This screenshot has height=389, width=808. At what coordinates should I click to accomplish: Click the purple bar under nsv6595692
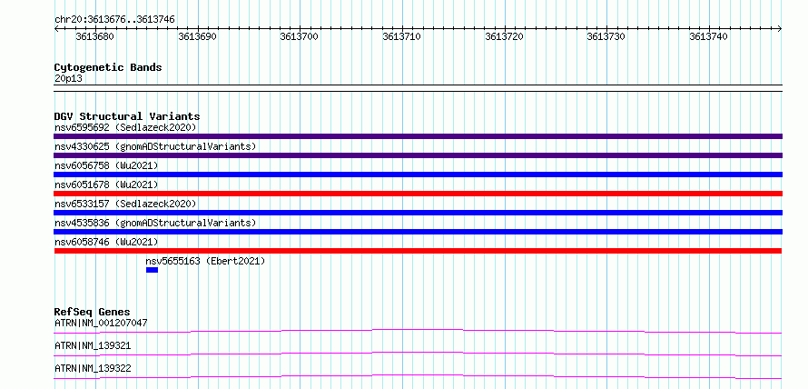[418, 136]
